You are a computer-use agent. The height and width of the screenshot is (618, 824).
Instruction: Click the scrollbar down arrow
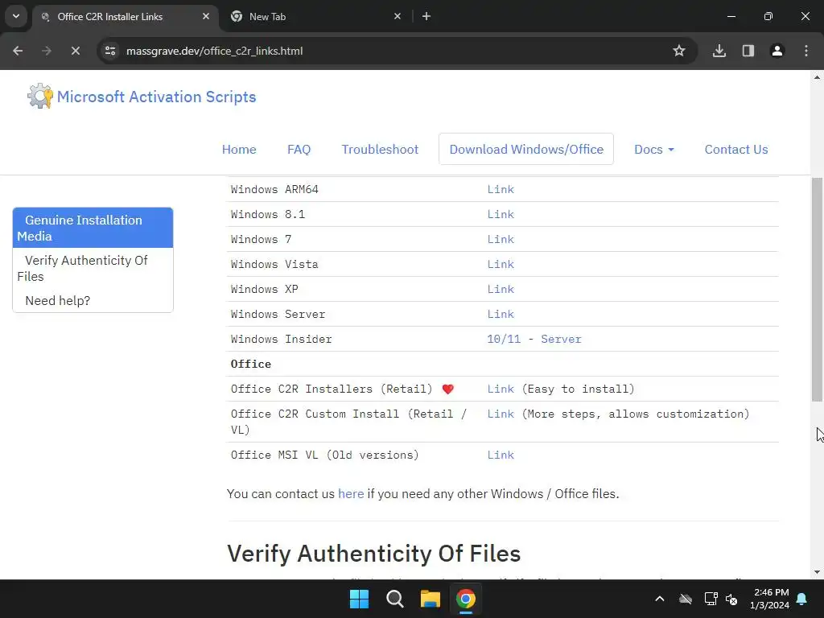[x=817, y=572]
